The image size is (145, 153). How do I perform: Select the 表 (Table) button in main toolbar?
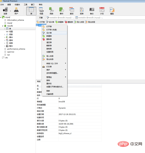pyautogui.click(x=31, y=11)
